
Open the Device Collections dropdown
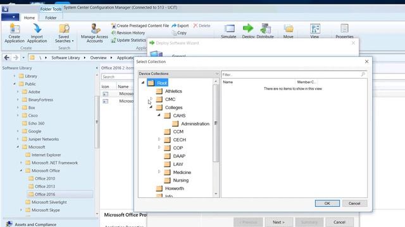[x=178, y=74]
